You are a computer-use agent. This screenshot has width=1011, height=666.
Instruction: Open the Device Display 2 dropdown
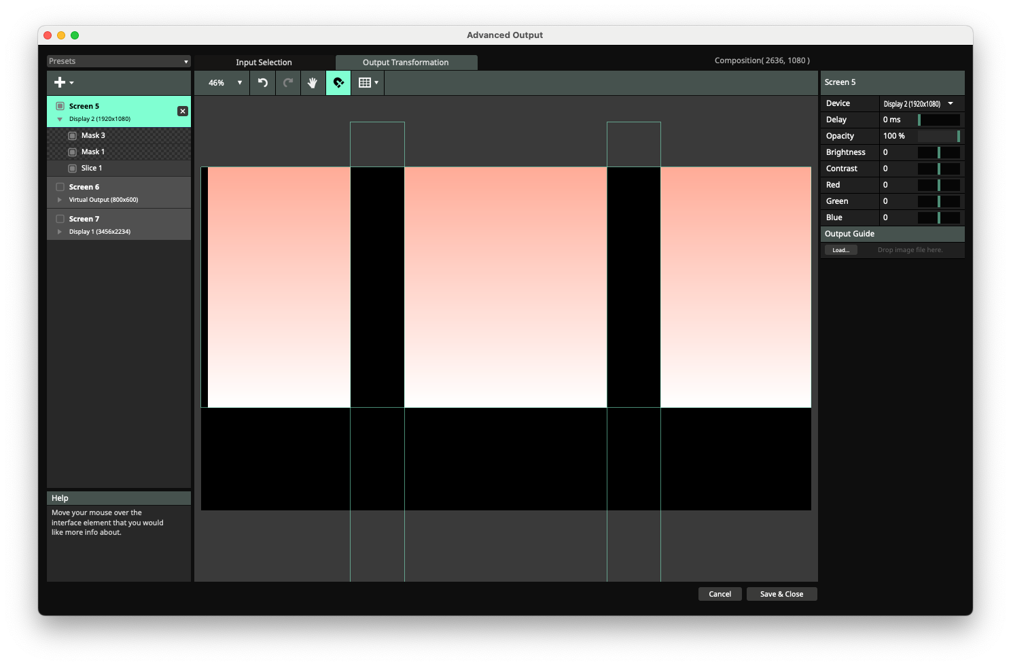pos(920,104)
